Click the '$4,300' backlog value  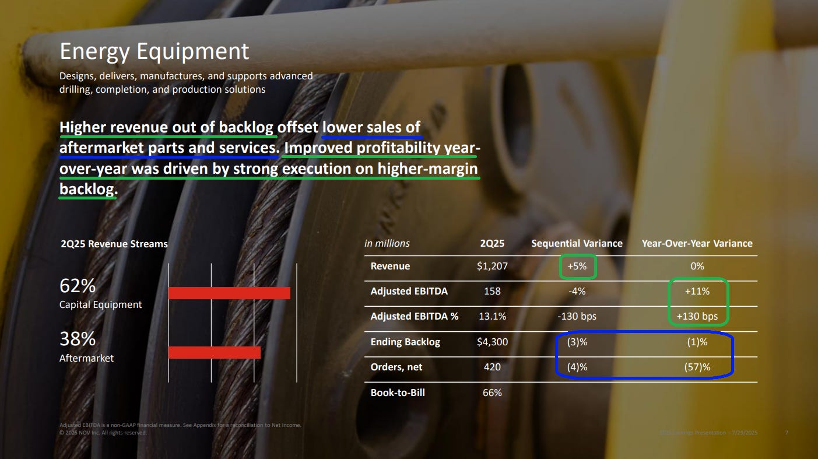[x=492, y=342]
